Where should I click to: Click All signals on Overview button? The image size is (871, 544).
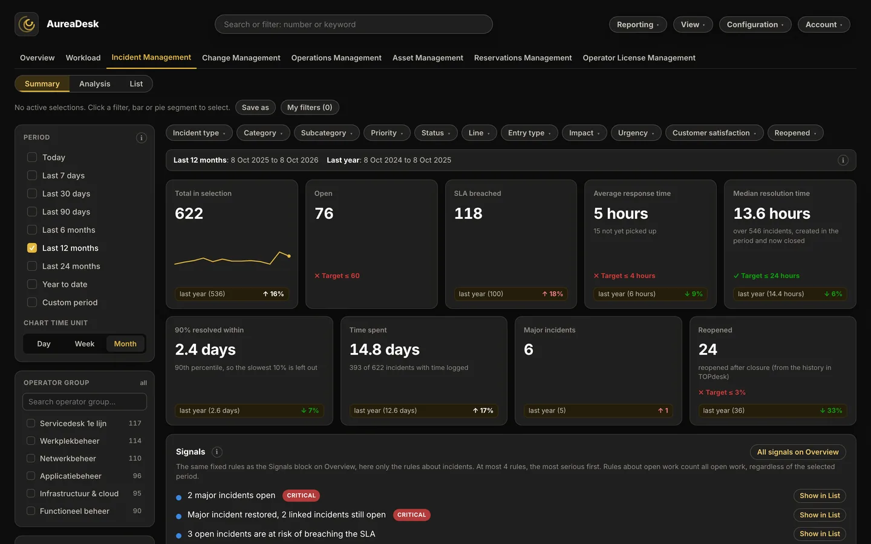coord(798,452)
